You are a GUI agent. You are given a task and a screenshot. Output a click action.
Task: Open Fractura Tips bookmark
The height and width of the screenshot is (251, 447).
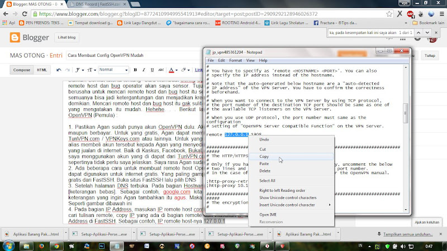[335, 23]
